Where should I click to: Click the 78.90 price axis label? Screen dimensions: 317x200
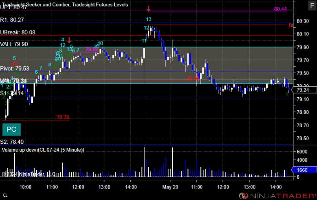(303, 112)
